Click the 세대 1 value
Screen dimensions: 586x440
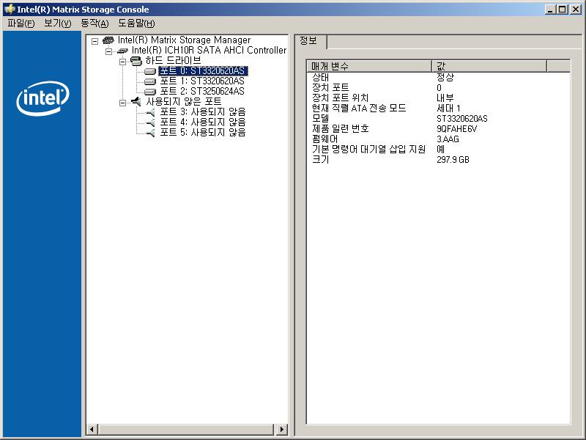pos(448,108)
